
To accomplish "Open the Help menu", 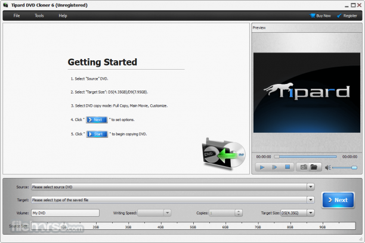I will point(63,15).
